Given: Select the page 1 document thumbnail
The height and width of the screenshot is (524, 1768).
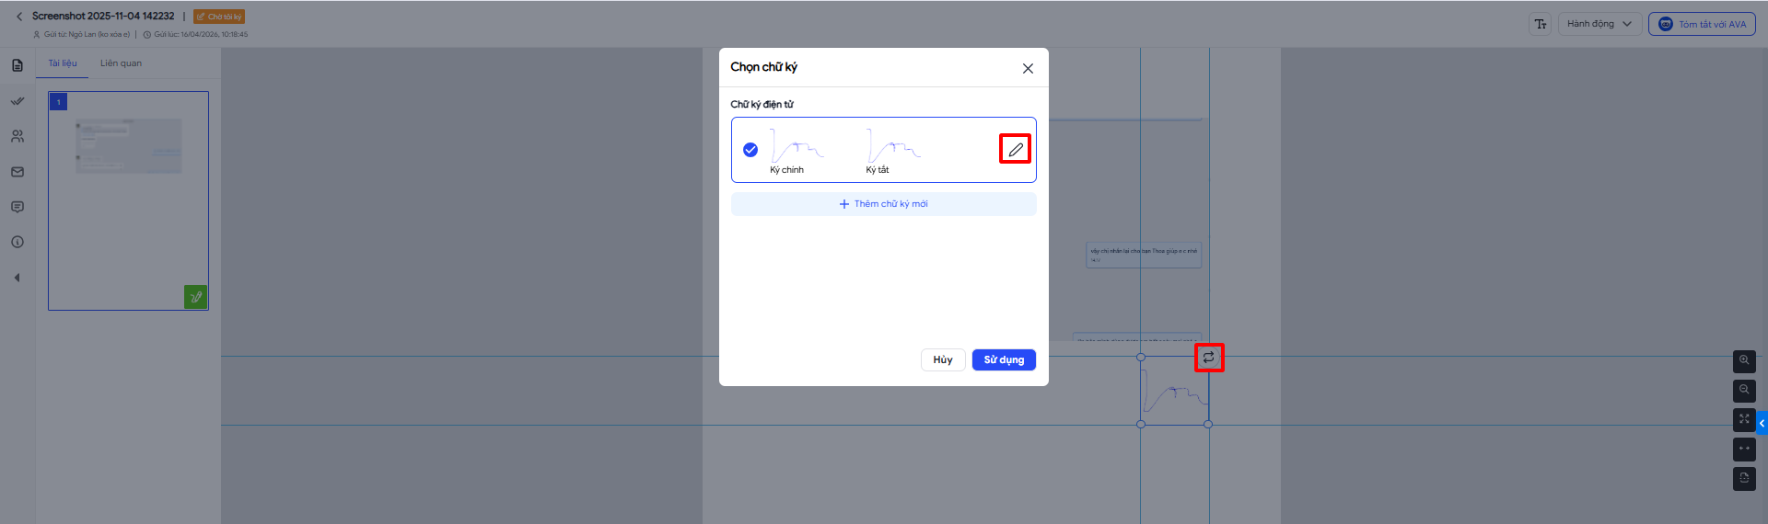Looking at the screenshot, I should pyautogui.click(x=128, y=200).
